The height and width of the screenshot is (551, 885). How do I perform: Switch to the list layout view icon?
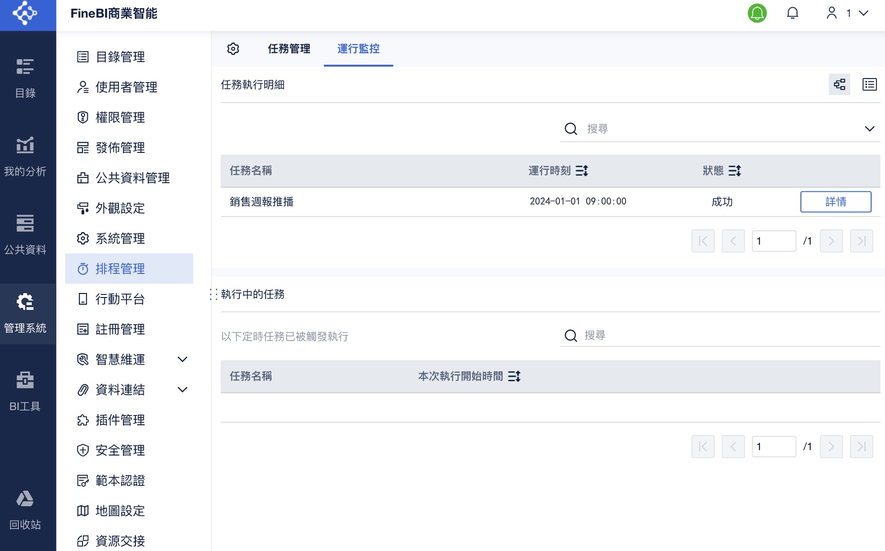(869, 85)
